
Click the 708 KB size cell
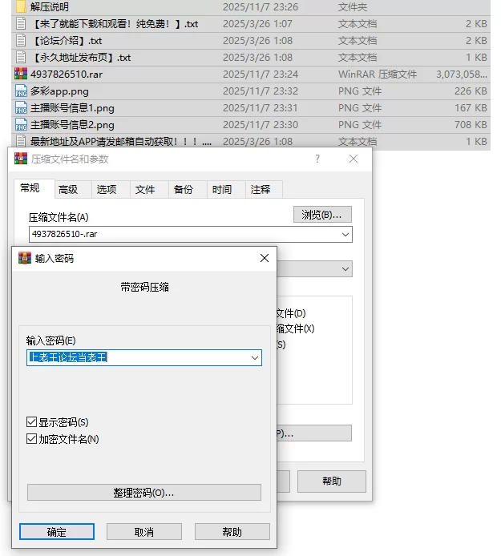pos(471,125)
